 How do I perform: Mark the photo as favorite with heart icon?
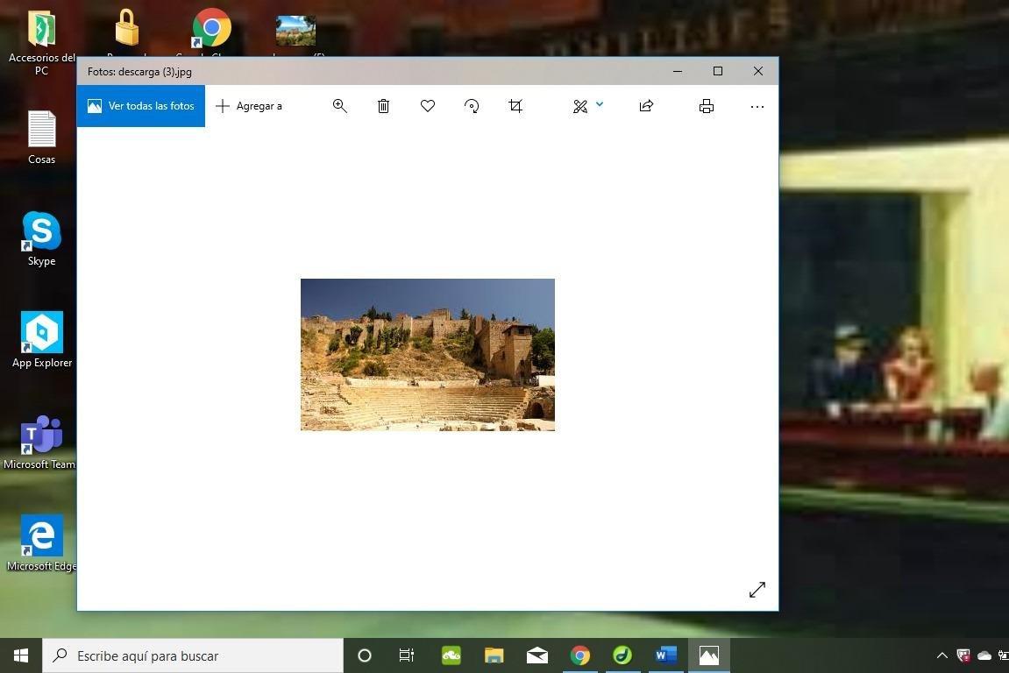tap(428, 106)
